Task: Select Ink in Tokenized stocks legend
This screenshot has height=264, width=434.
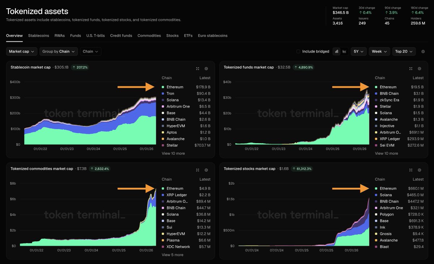Action: [x=383, y=227]
